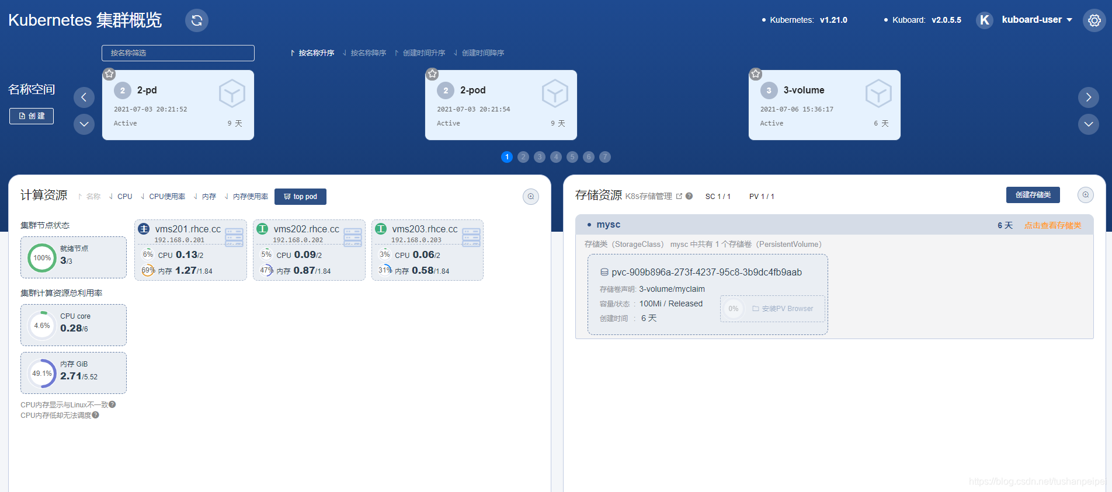The height and width of the screenshot is (492, 1112).
Task: Click help icon beside K8s存储管理
Action: [689, 196]
